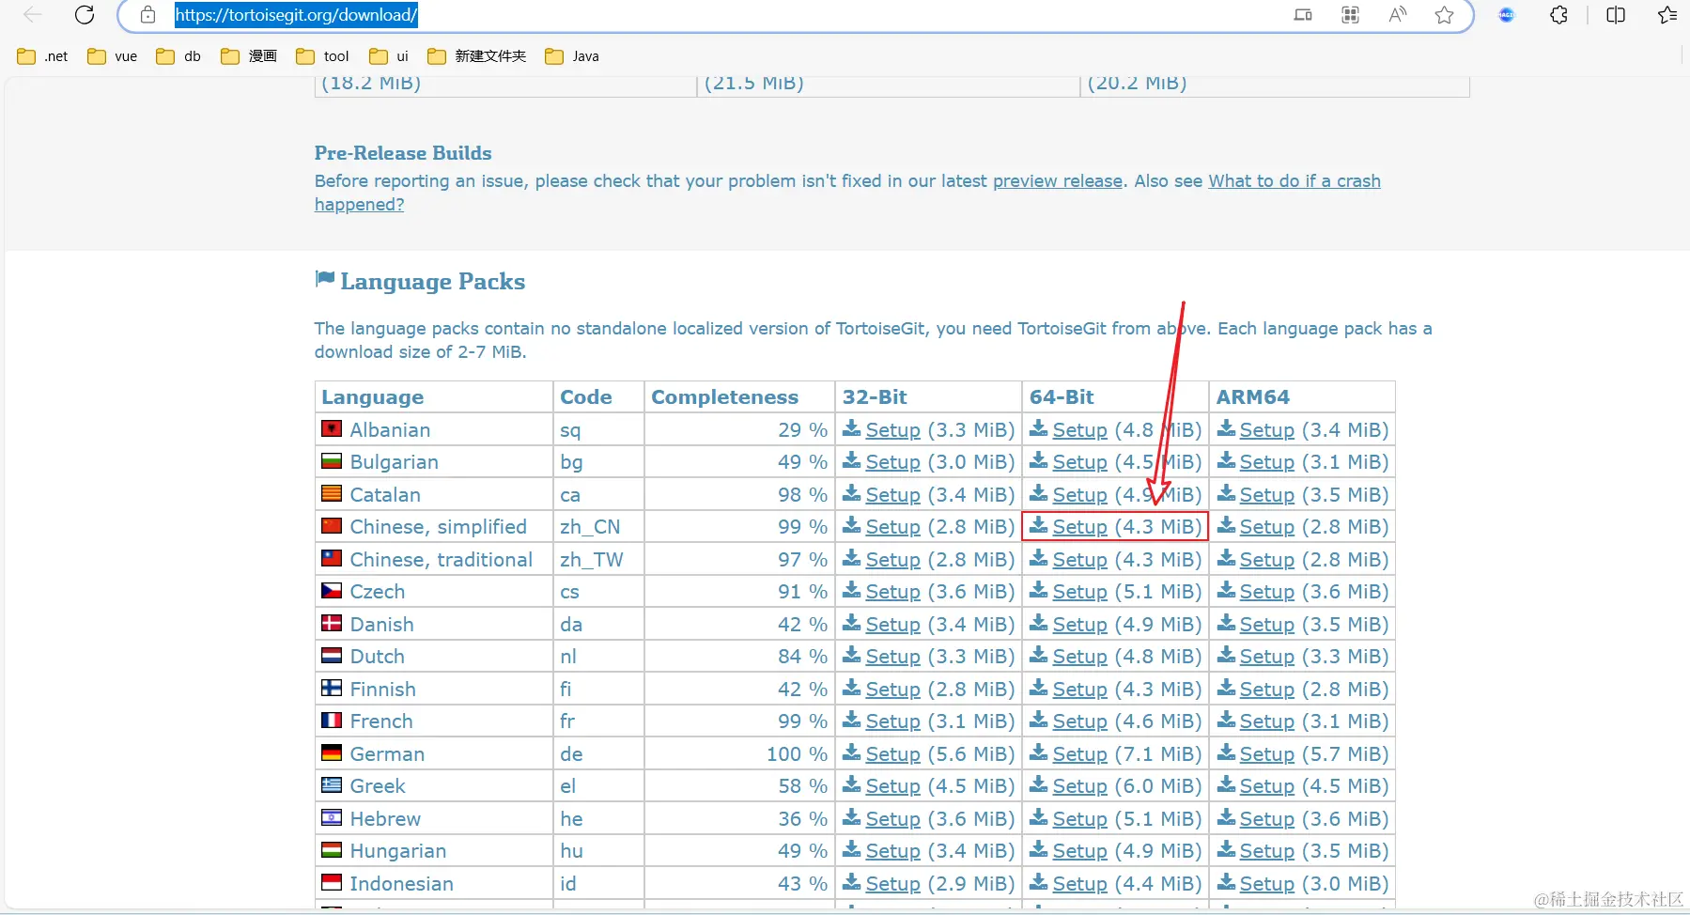The height and width of the screenshot is (915, 1690).
Task: Download Catalan ARM64 Setup
Action: click(x=1267, y=495)
